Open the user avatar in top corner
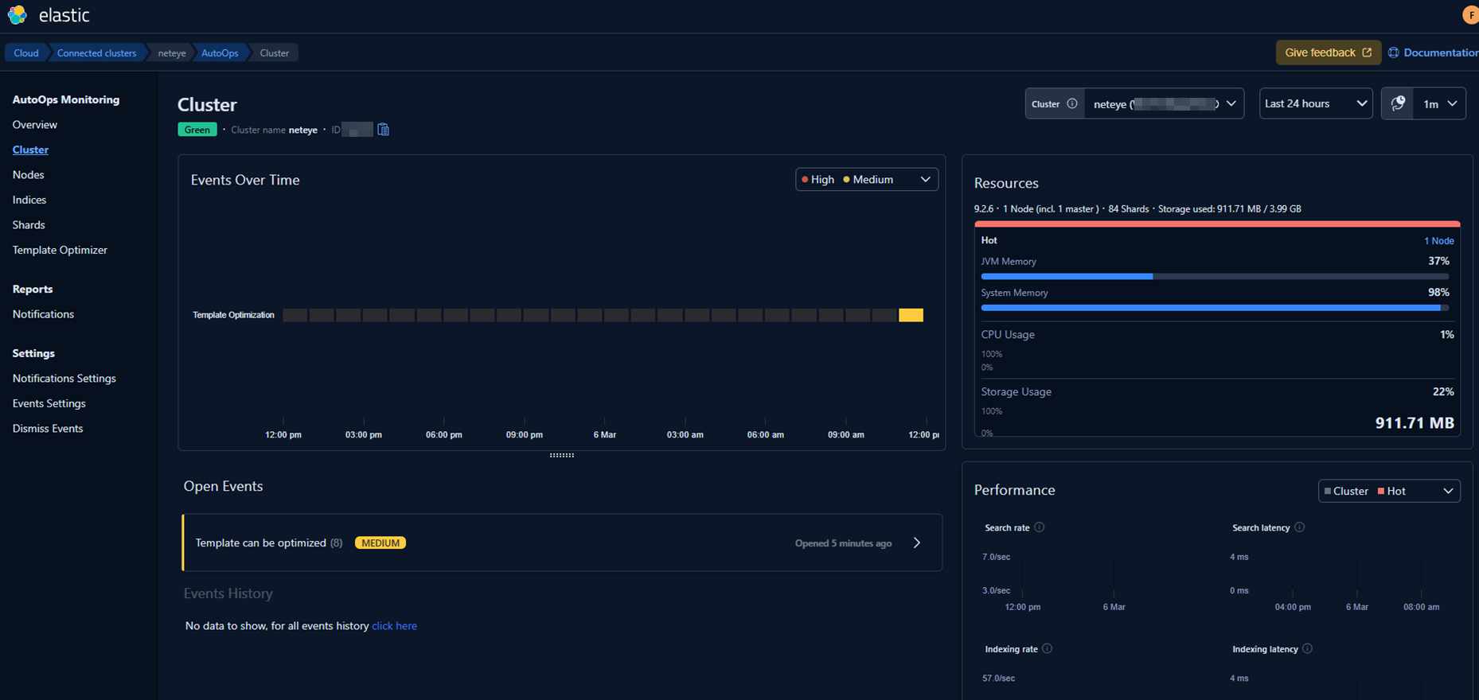This screenshot has width=1479, height=700. pyautogui.click(x=1470, y=15)
